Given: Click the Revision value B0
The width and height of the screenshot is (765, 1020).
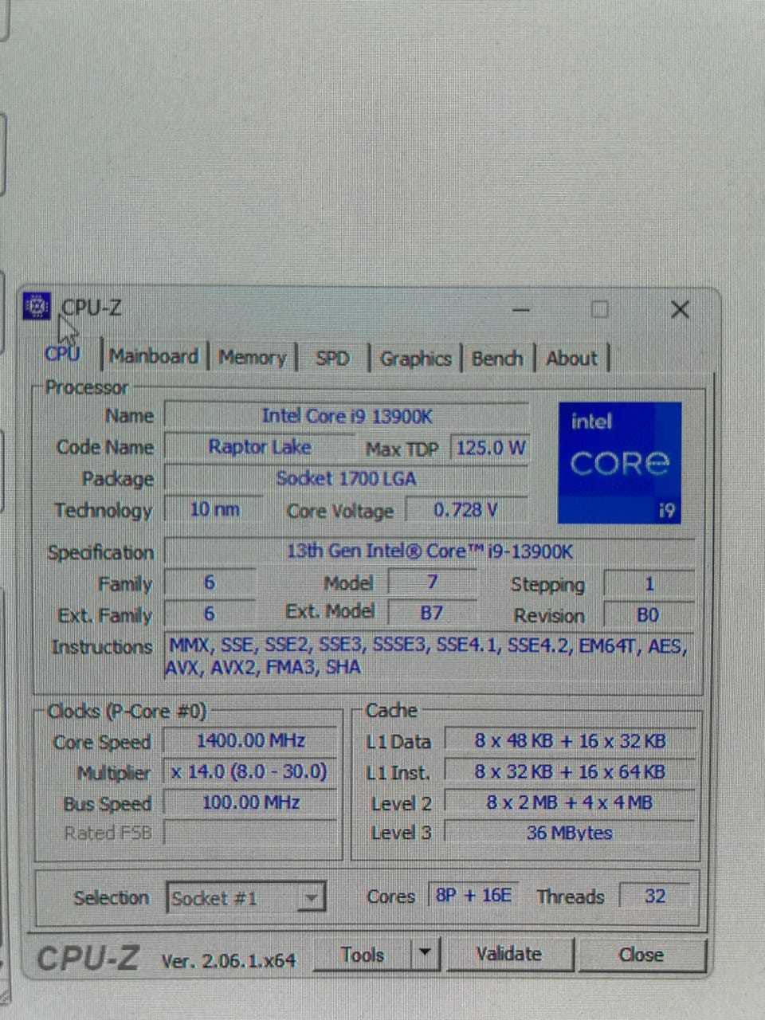Looking at the screenshot, I should (649, 615).
